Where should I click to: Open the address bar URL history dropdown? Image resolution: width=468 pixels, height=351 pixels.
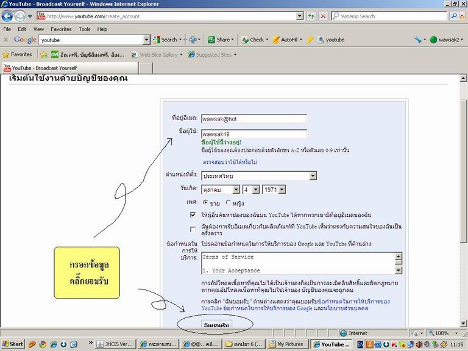300,16
